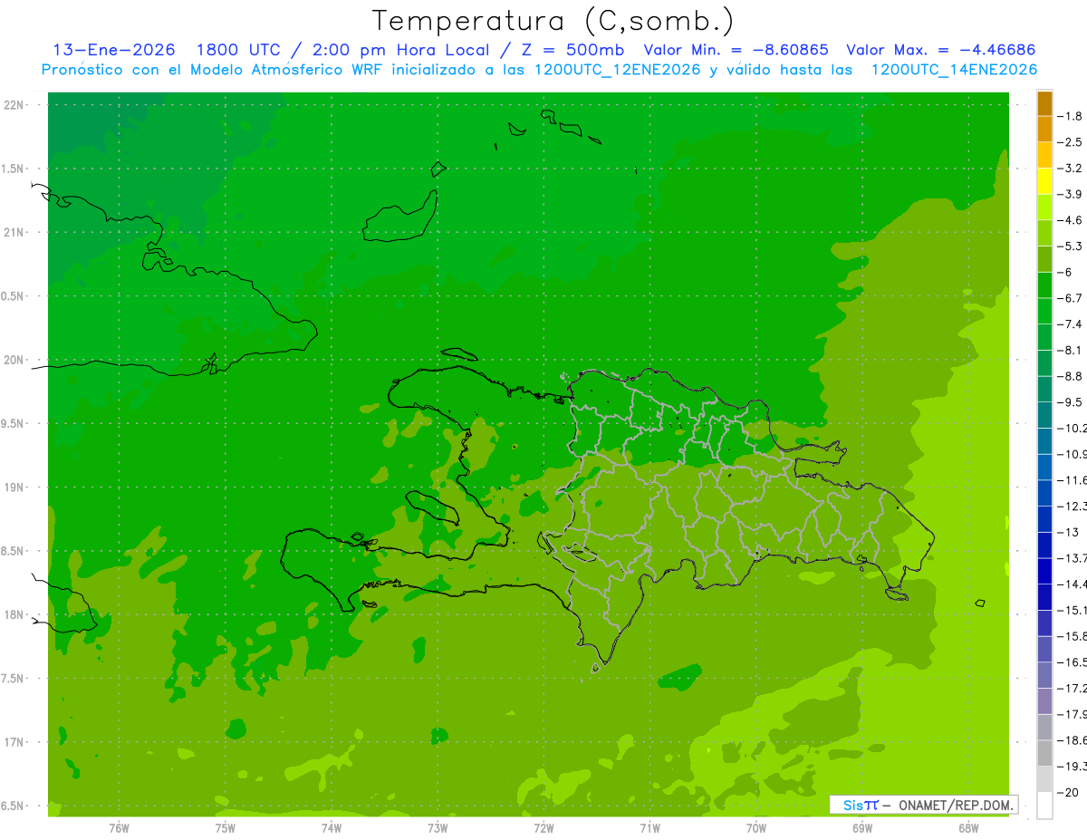The image size is (1087, 840).
Task: Click the '1800 UTC' time text
Action: pos(238,50)
